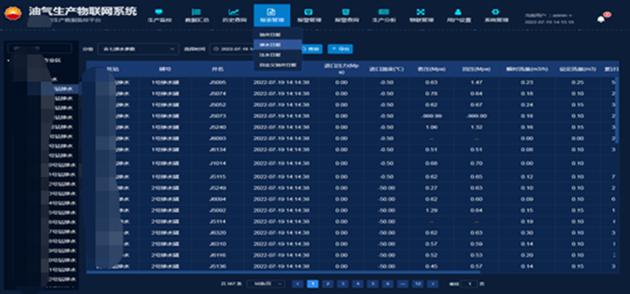Viewport: 630px width, 294px height.
Task: Click the table's horizontal scrollbar at the bottom
Action: tap(283, 272)
